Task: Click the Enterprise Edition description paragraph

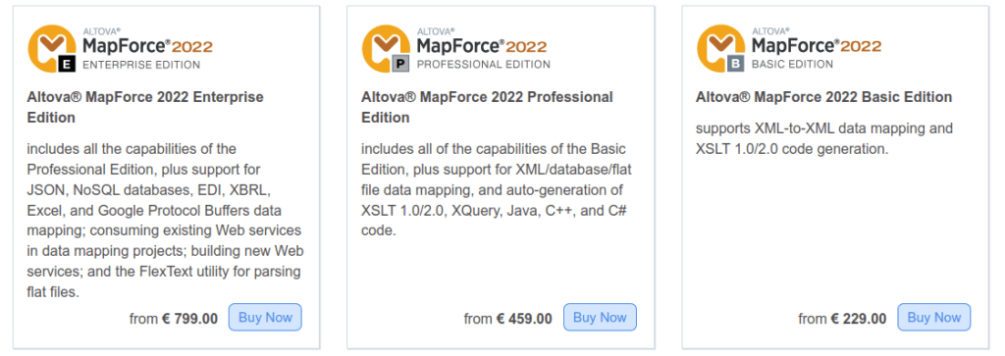Action: point(164,221)
